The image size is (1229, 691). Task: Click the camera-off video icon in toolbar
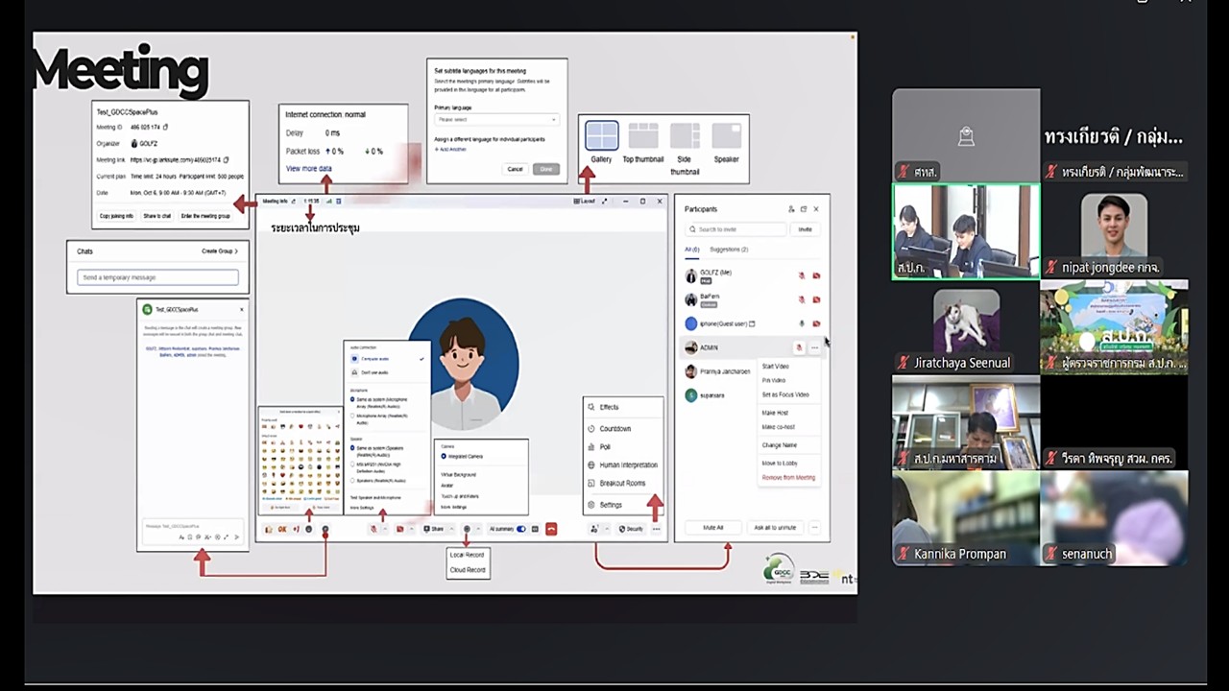pos(400,529)
